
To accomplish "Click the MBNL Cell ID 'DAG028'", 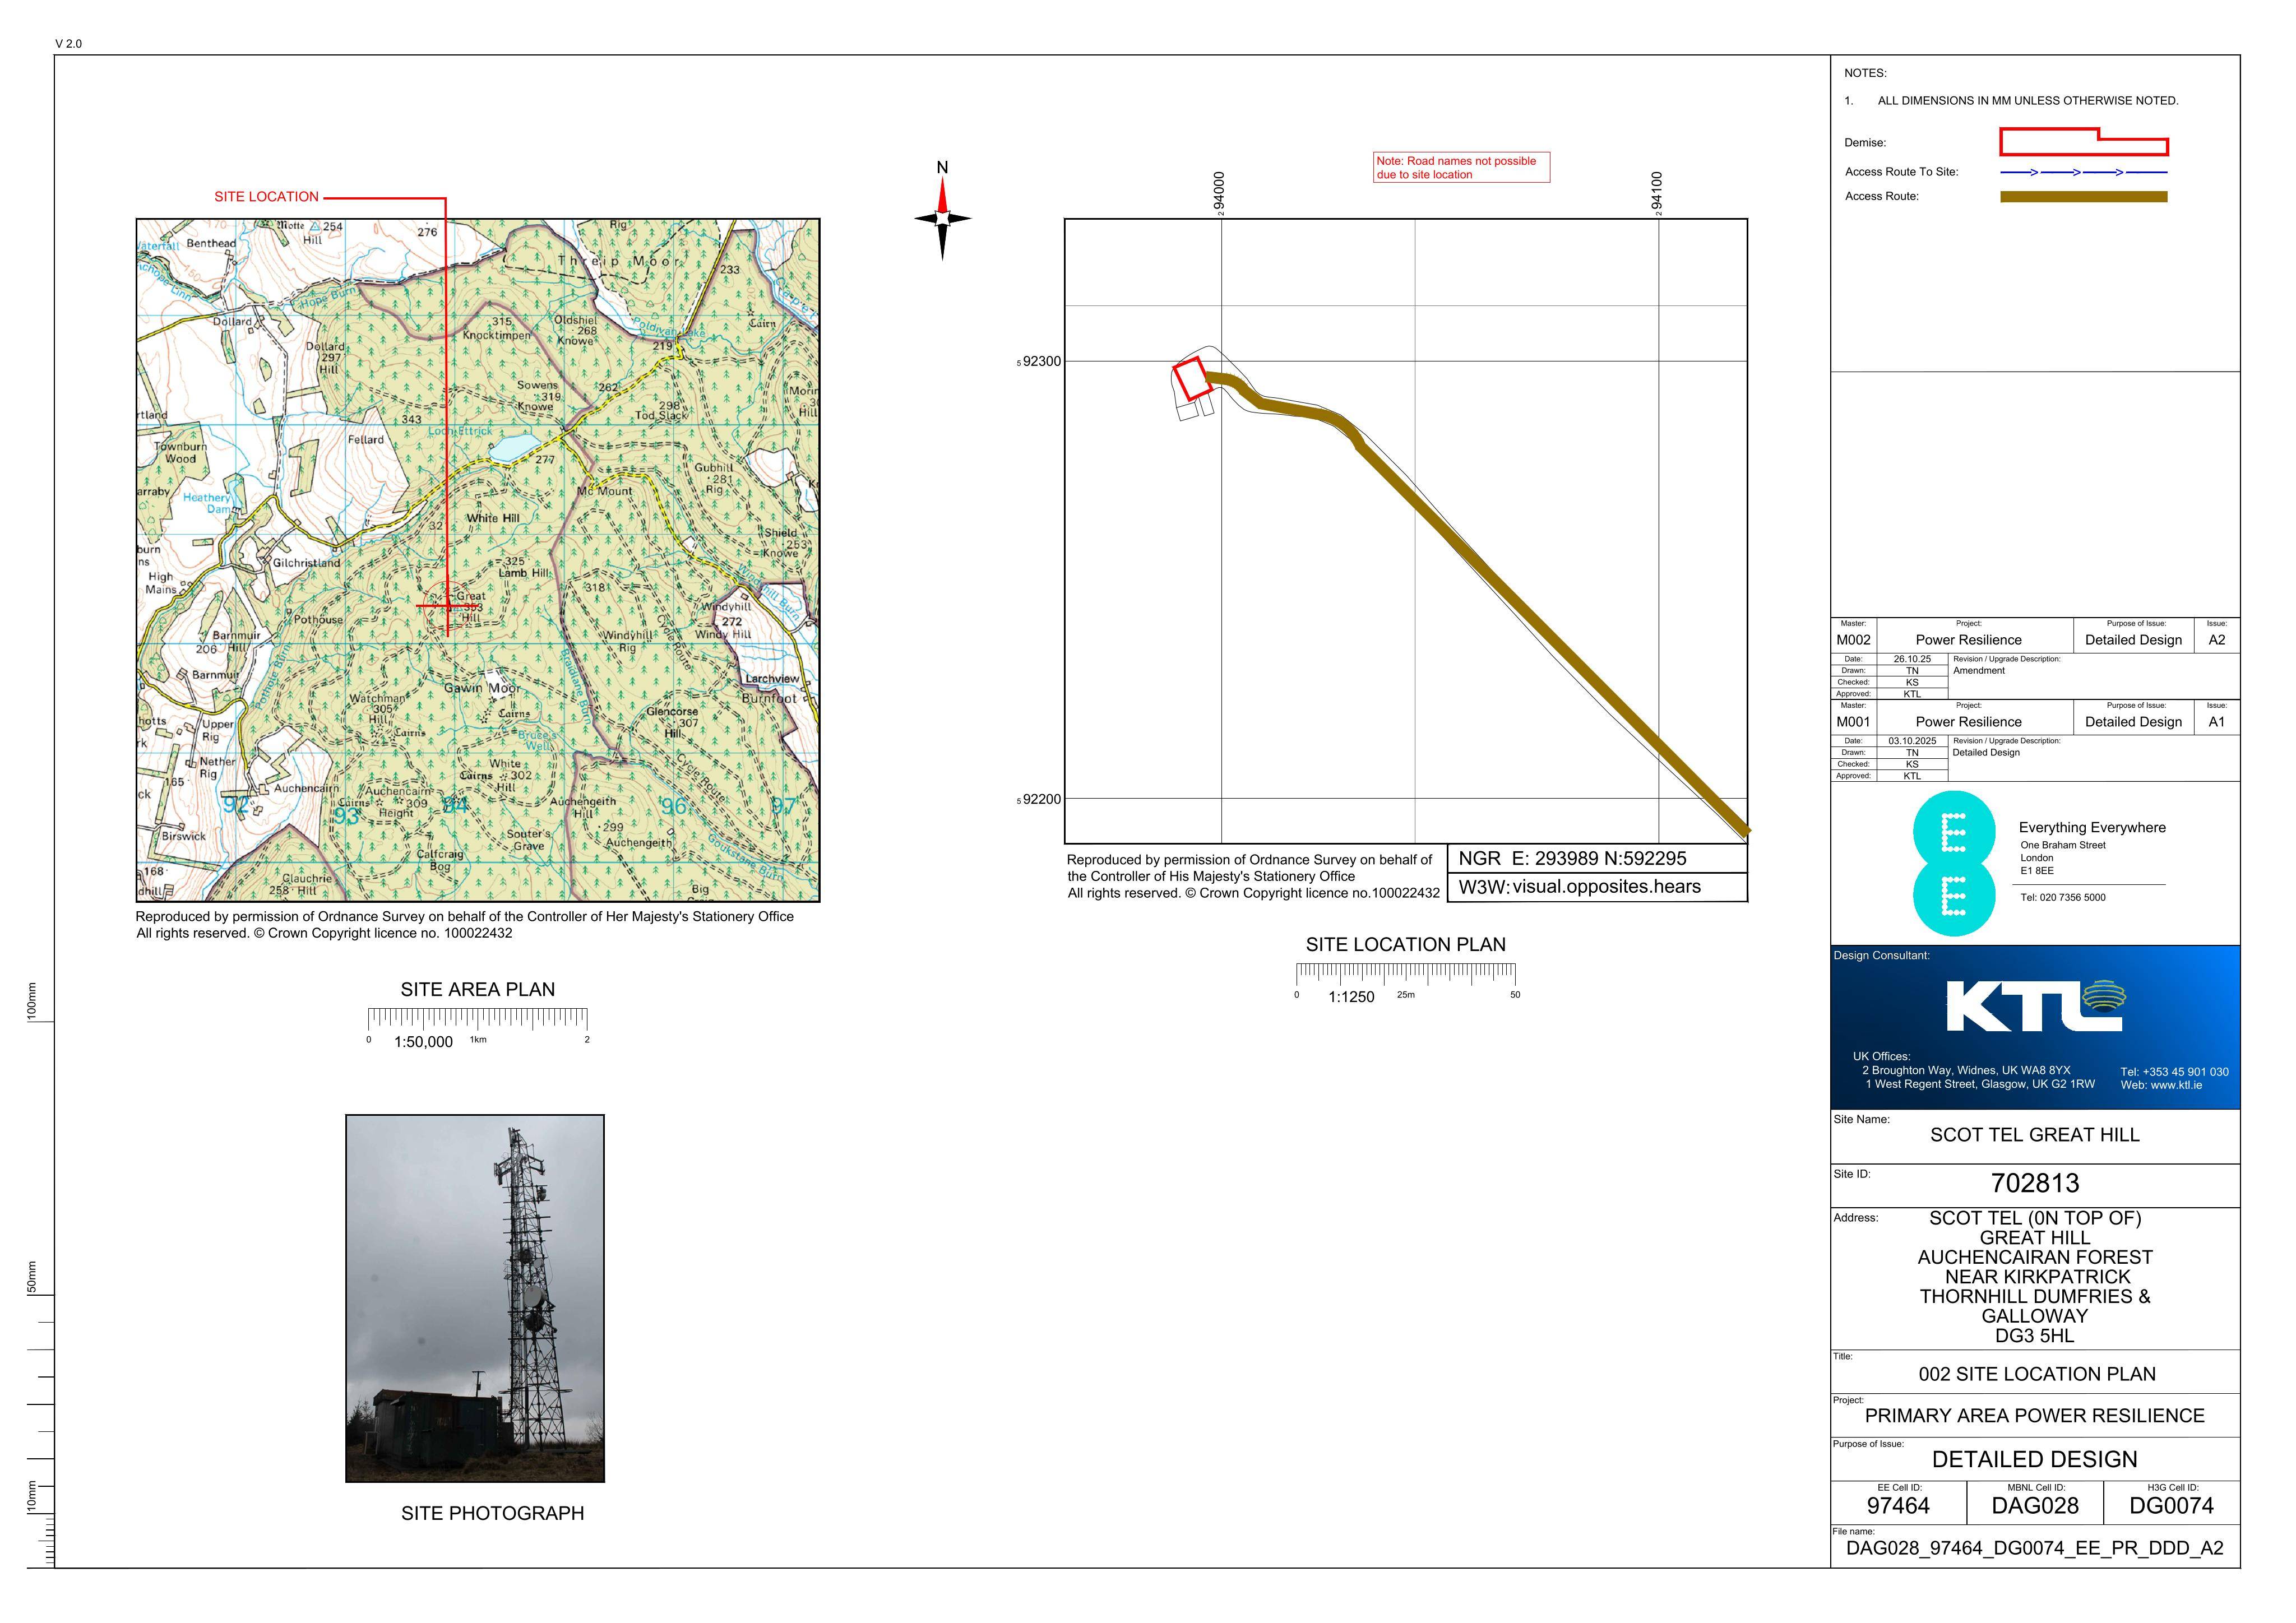I will pos(2035,1506).
